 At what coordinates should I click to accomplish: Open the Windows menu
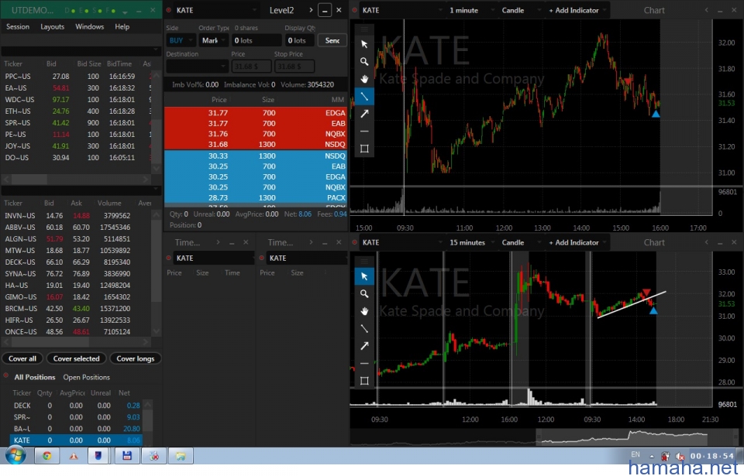[x=89, y=26]
